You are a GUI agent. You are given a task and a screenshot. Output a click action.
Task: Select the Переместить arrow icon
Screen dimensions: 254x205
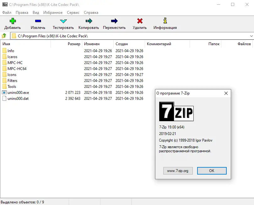(114, 21)
